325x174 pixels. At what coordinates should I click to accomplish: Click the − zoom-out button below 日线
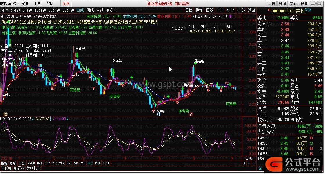249,164
